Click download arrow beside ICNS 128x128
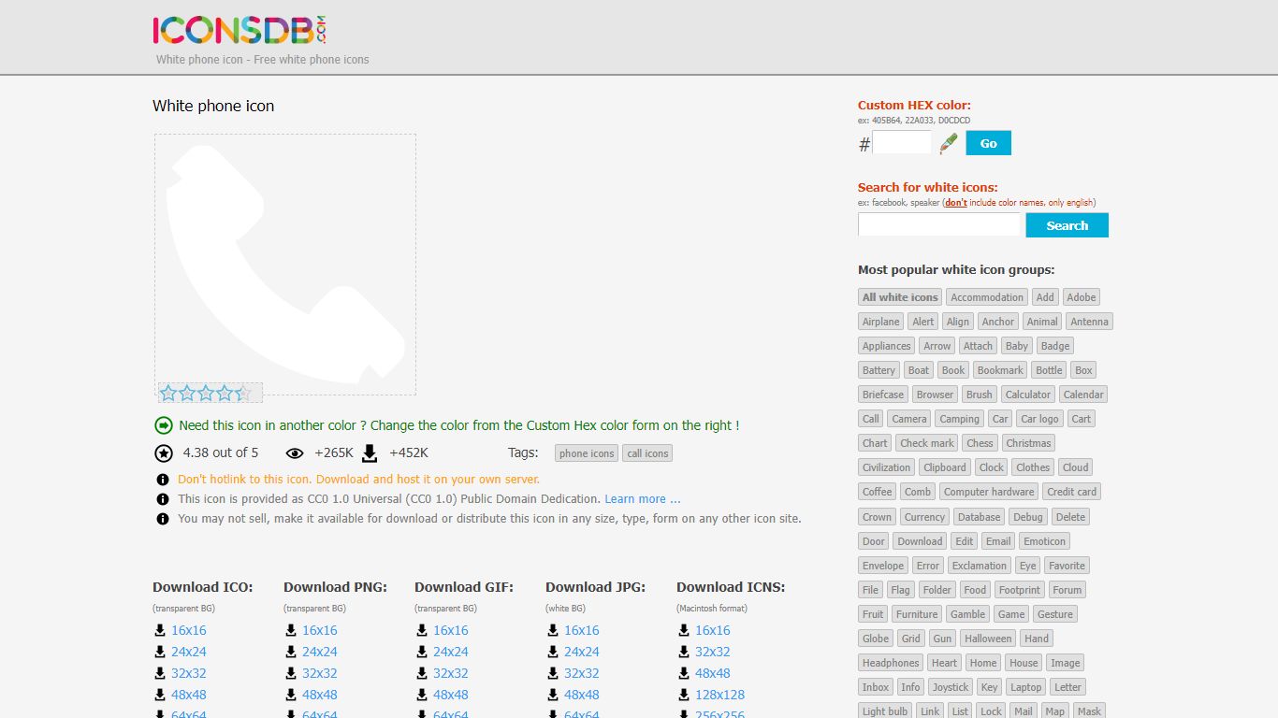The image size is (1278, 718). point(684,696)
